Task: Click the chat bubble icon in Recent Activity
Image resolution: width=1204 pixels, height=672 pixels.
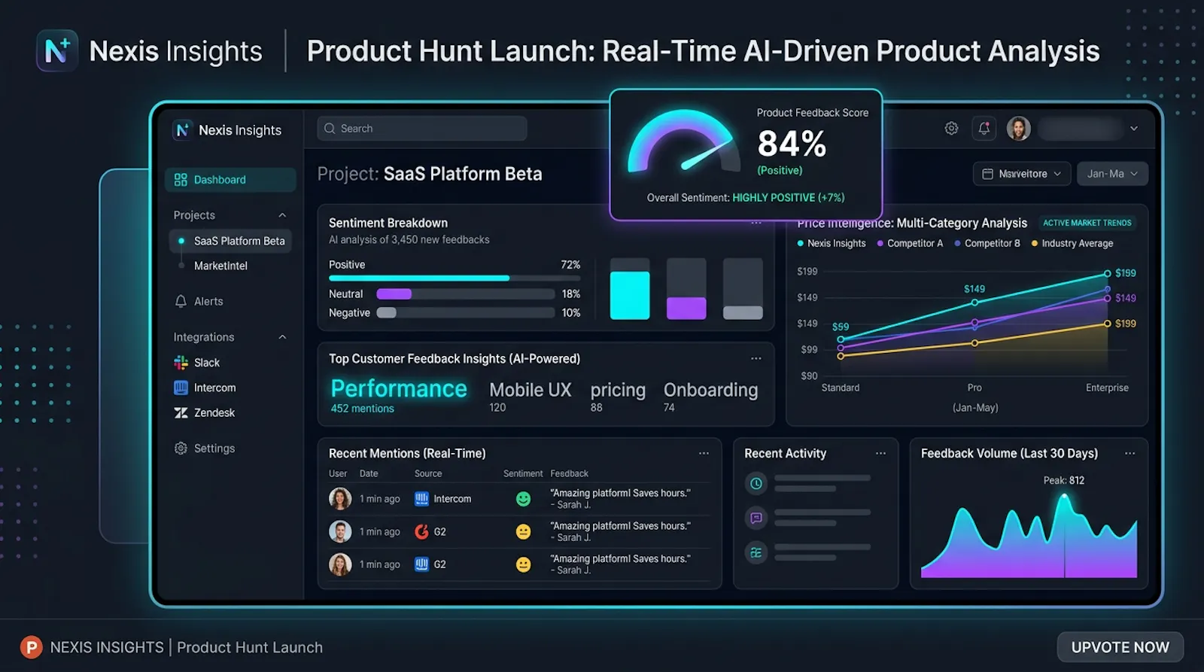Action: tap(756, 518)
